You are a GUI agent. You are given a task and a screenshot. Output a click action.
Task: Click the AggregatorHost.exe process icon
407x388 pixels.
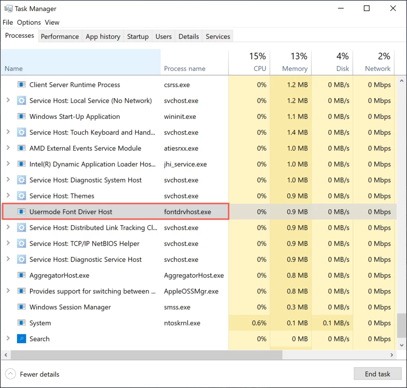pos(21,275)
